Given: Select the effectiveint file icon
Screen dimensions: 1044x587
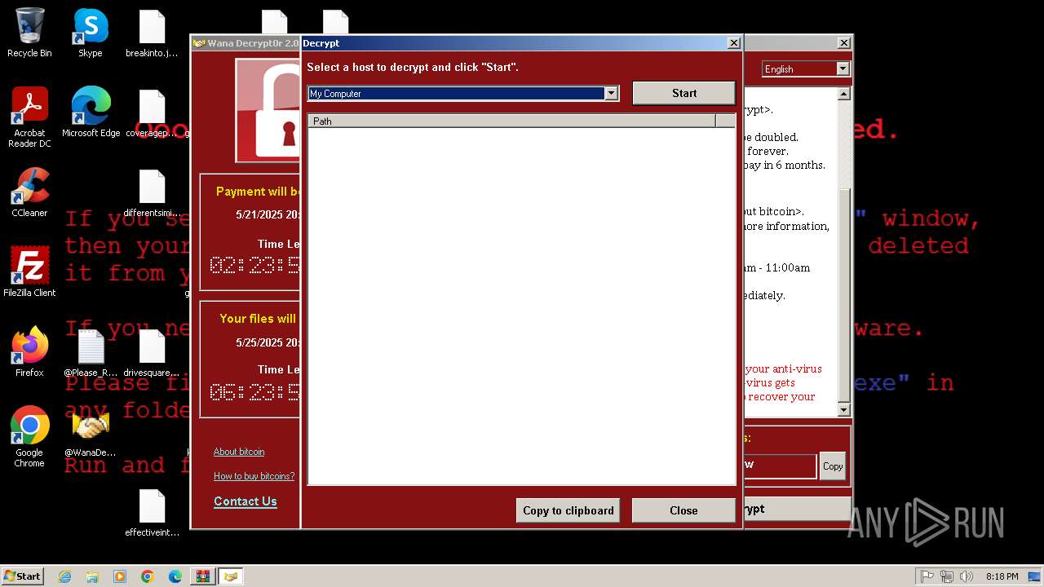Looking at the screenshot, I should (152, 512).
